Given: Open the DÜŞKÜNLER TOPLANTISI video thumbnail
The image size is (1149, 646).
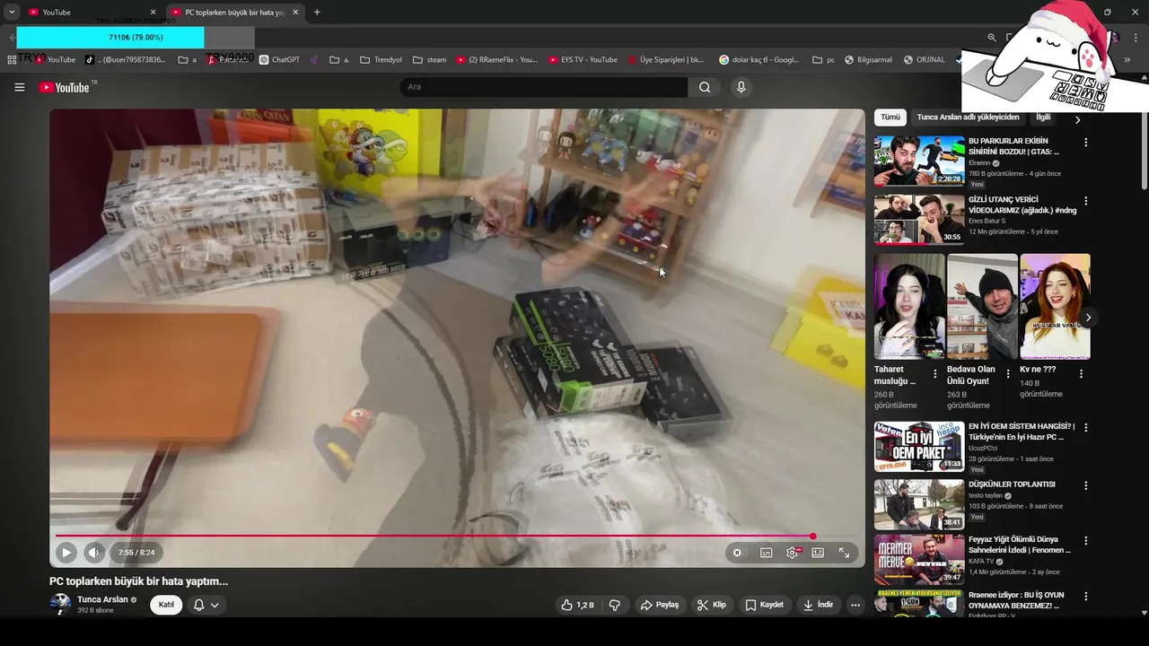Looking at the screenshot, I should click(x=919, y=504).
